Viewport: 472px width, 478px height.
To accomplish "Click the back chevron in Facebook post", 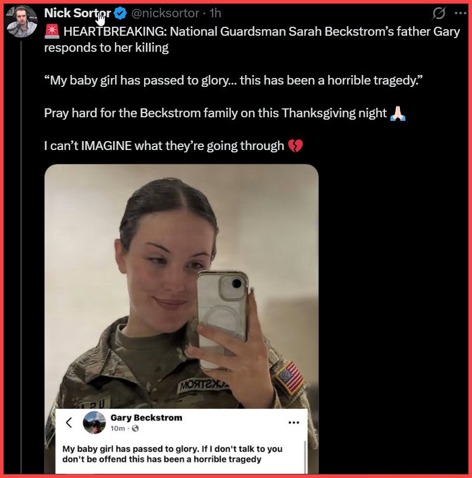I will (69, 423).
